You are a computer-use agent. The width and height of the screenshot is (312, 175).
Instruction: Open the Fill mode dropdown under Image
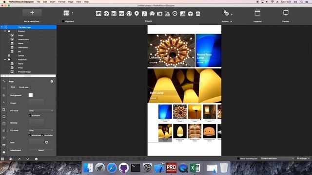41,110
